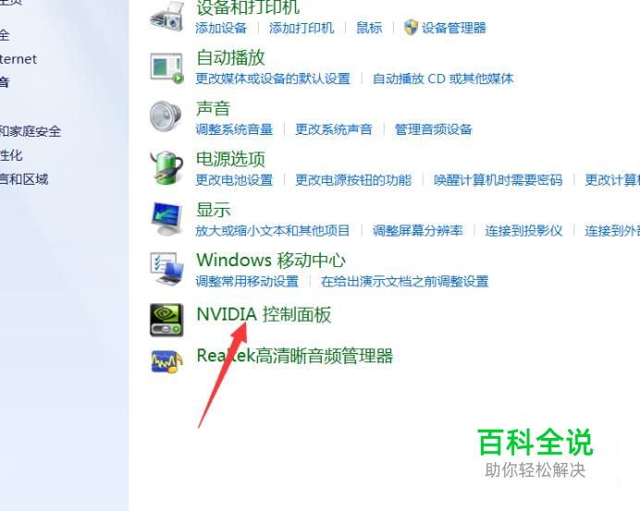The height and width of the screenshot is (511, 640).
Task: Open 管理音频设备 link
Action: pos(433,129)
